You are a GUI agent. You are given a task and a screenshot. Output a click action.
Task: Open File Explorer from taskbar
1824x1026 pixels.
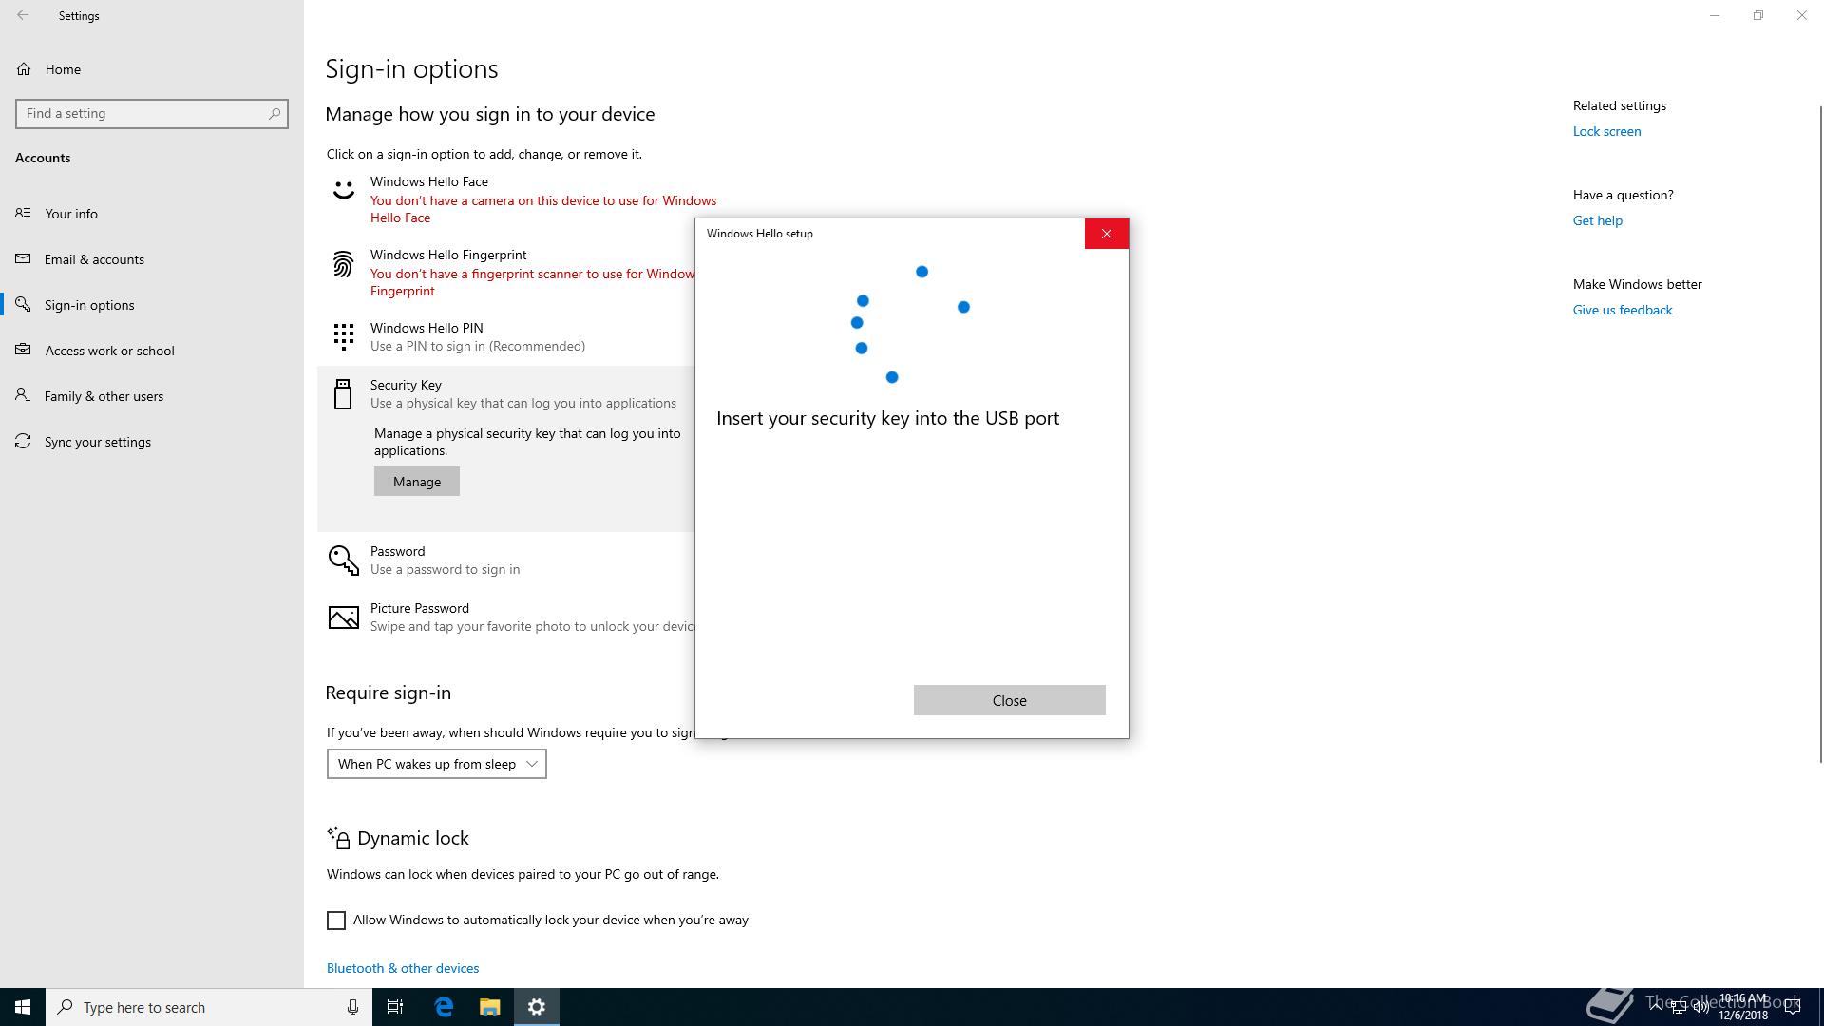tap(489, 1007)
